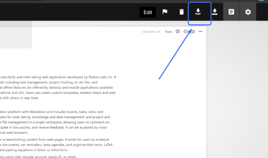Open the comments speech bubble icon
The width and height of the screenshot is (268, 158).
(178, 32)
